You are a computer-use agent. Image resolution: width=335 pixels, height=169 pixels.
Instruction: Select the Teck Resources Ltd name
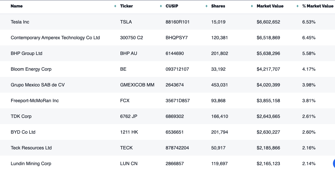31,148
